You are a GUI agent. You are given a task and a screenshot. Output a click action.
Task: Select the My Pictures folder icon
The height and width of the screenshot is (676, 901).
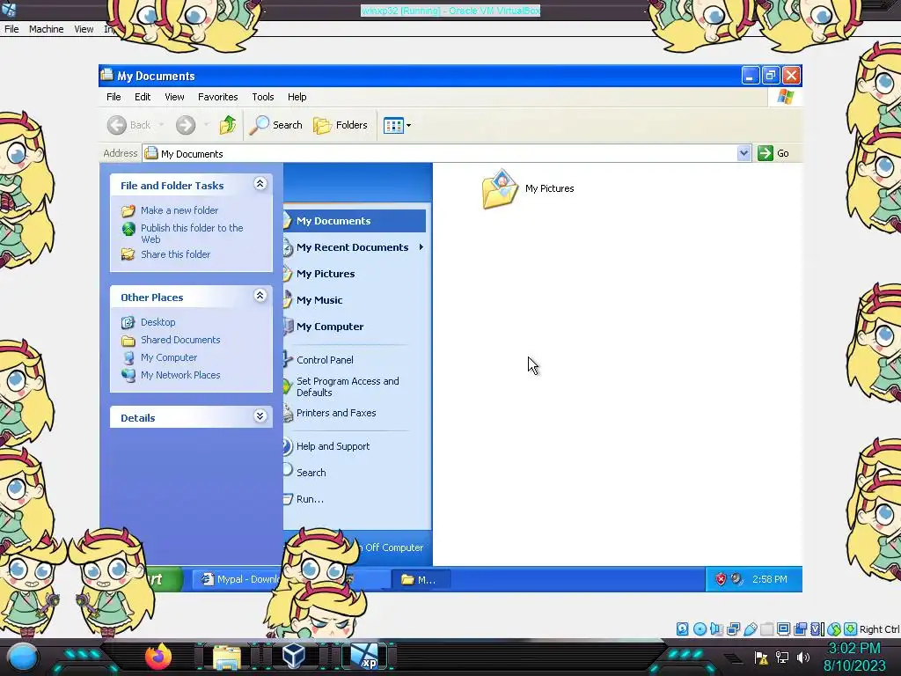pyautogui.click(x=500, y=188)
